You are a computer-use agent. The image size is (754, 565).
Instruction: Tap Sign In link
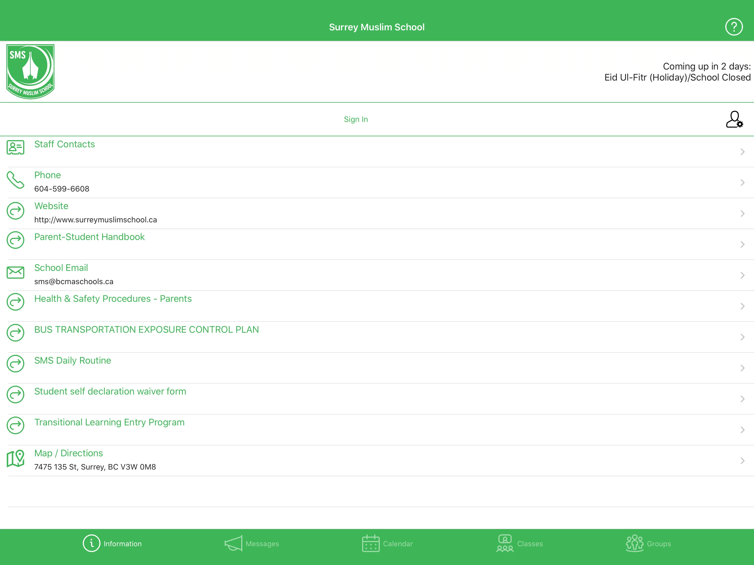(x=356, y=119)
